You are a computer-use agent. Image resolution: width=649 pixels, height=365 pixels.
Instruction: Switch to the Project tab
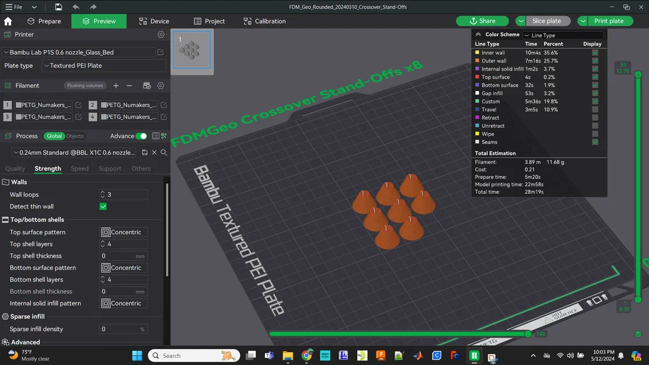coord(210,21)
